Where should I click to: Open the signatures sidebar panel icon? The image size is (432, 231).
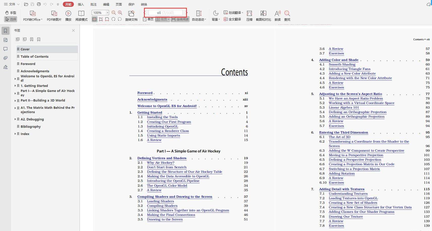coord(6,67)
